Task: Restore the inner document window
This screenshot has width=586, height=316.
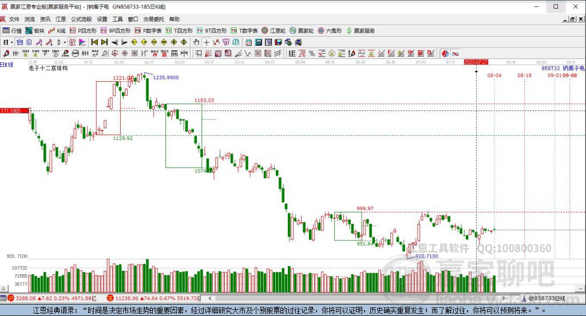Action: pyautogui.click(x=572, y=19)
